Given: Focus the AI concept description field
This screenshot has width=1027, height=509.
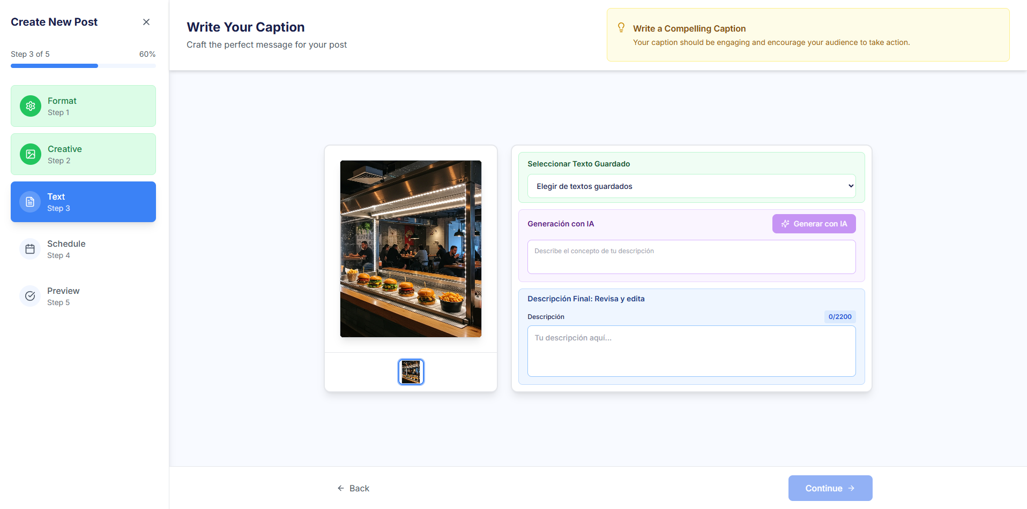Looking at the screenshot, I should 691,257.
